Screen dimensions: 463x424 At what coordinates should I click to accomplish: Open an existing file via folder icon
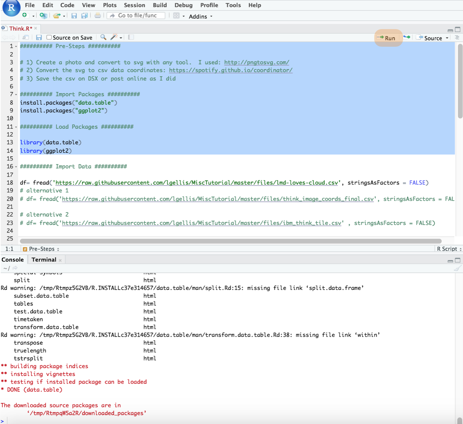[56, 15]
